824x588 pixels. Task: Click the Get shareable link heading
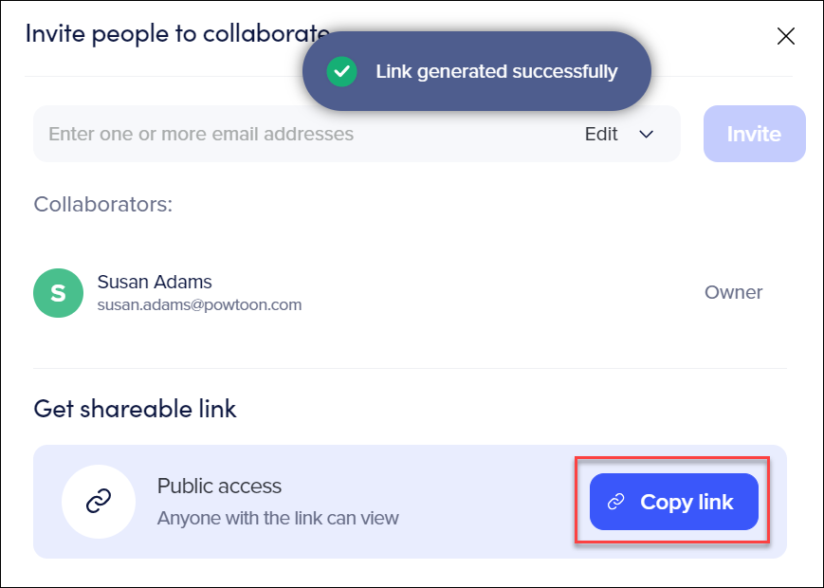(135, 409)
